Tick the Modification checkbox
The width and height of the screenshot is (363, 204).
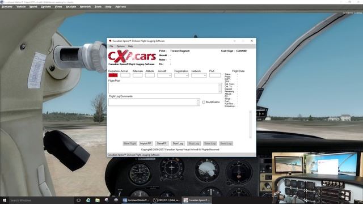click(204, 102)
